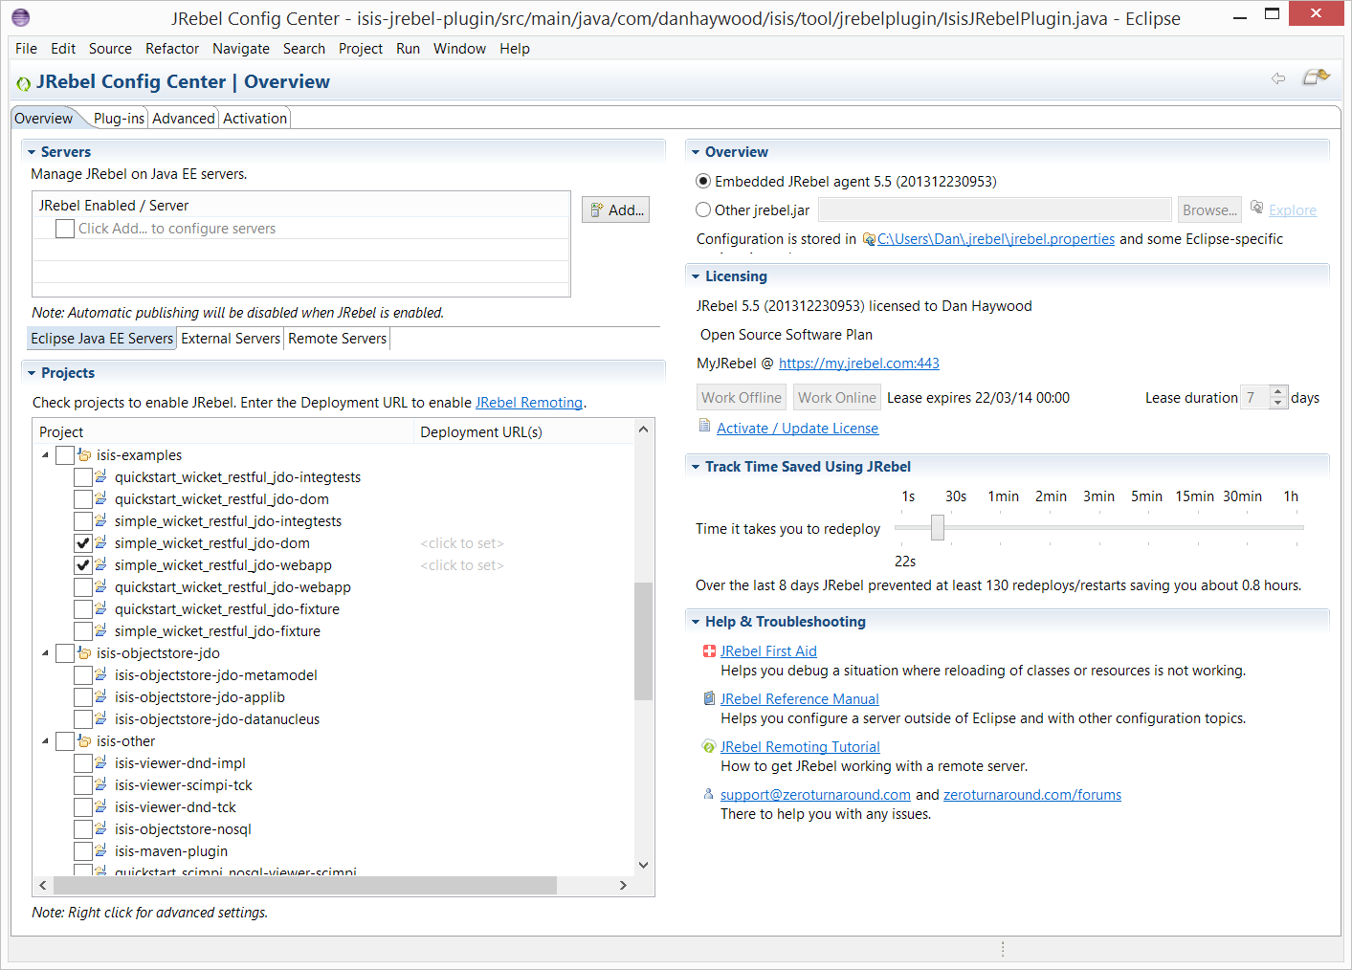
Task: Click the red first aid icon
Action: (x=709, y=651)
